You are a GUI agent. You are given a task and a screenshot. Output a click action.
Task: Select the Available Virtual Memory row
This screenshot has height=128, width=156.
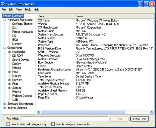click(x=95, y=90)
